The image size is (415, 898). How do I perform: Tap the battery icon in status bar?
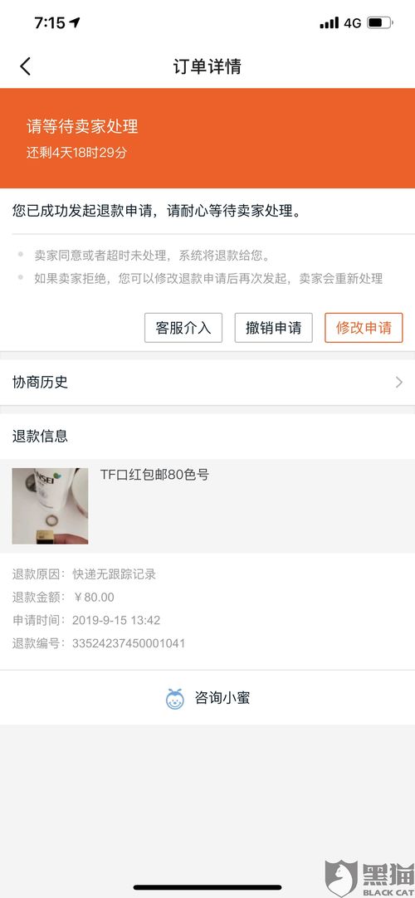(x=379, y=23)
